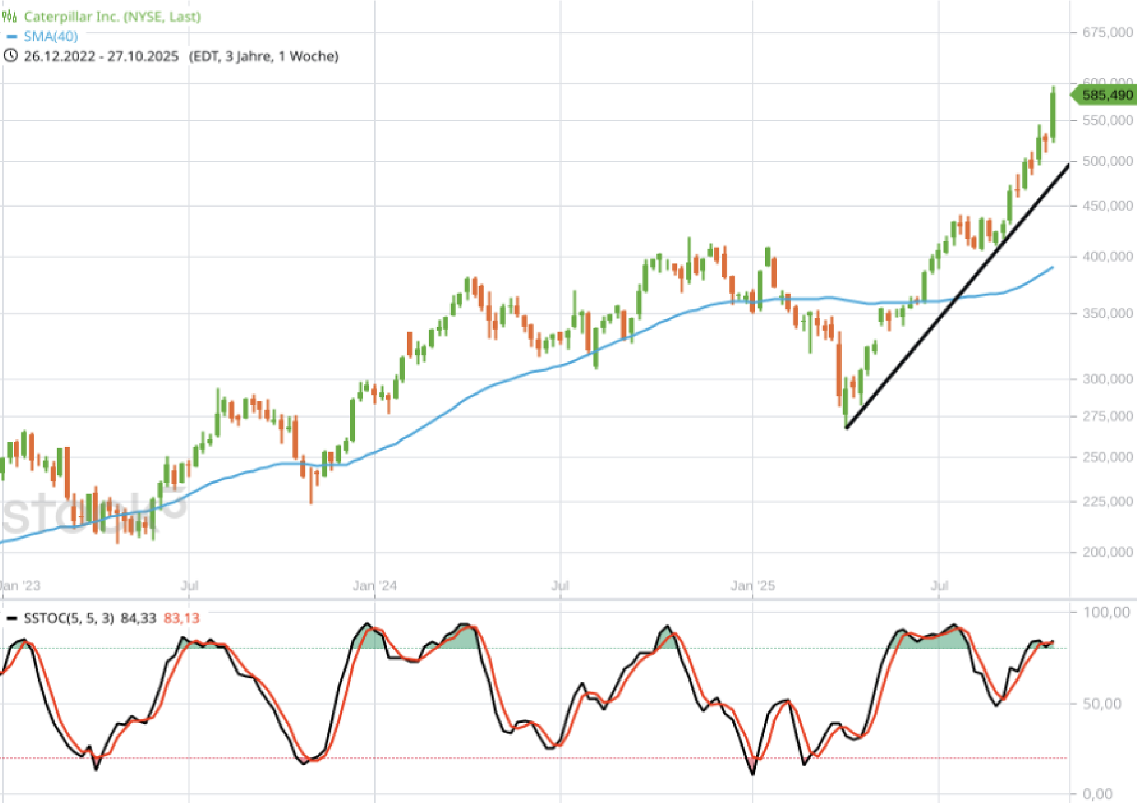Image resolution: width=1137 pixels, height=803 pixels.
Task: Select the Caterpillar Inc. (NYSE, Last) legend label
Action: (112, 17)
